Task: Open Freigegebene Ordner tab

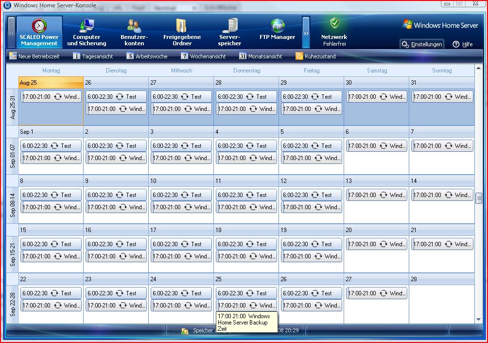Action: click(x=182, y=33)
